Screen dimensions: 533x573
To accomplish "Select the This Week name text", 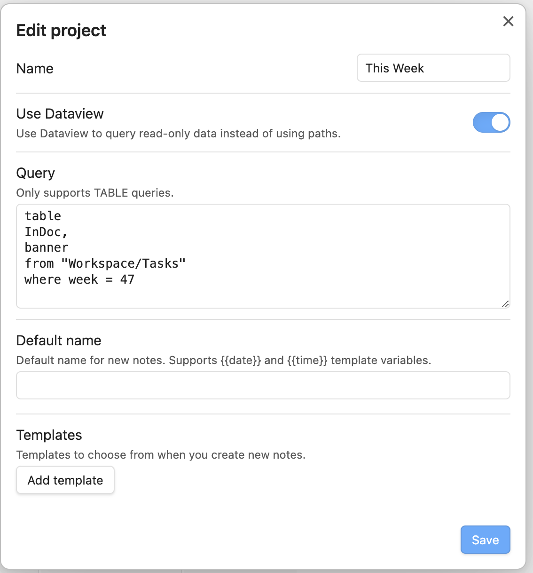I will pyautogui.click(x=395, y=68).
